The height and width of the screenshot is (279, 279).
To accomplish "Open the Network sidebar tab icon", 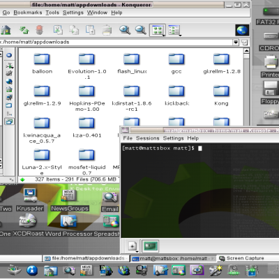I will pos(9,66).
